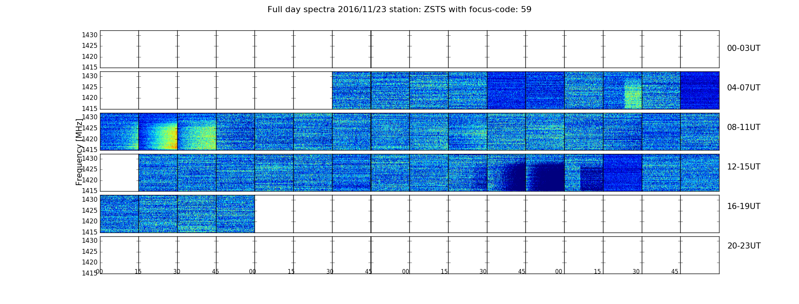The height and width of the screenshot is (304, 799).
Task: Click the 1425 tick label of the 04-07UT row
Action: point(90,87)
